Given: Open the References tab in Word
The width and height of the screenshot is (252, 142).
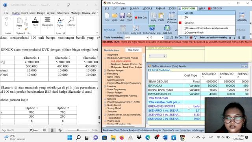Looking at the screenshot, I should [63, 13].
